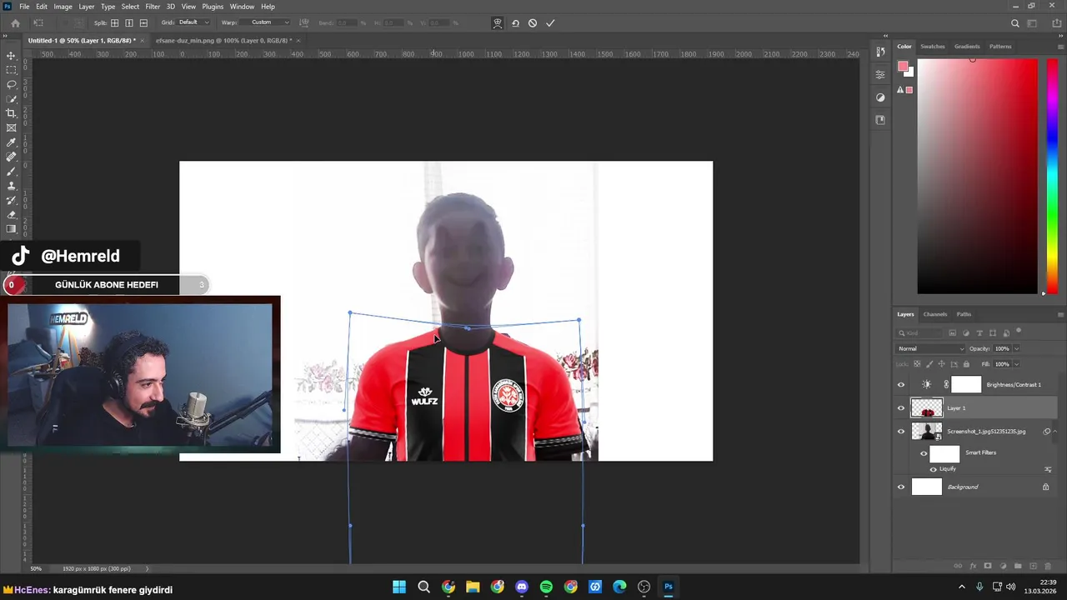Split the warp crosswise
Viewport: 1067px width, 600px height.
(115, 23)
